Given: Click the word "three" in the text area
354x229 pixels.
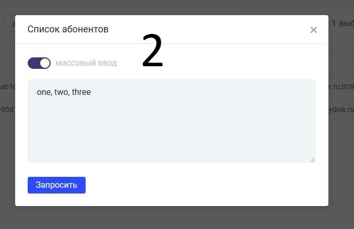Looking at the screenshot, I should 81,92.
